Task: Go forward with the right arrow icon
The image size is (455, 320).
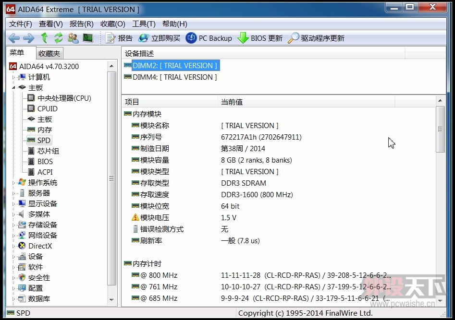Action: pyautogui.click(x=29, y=38)
